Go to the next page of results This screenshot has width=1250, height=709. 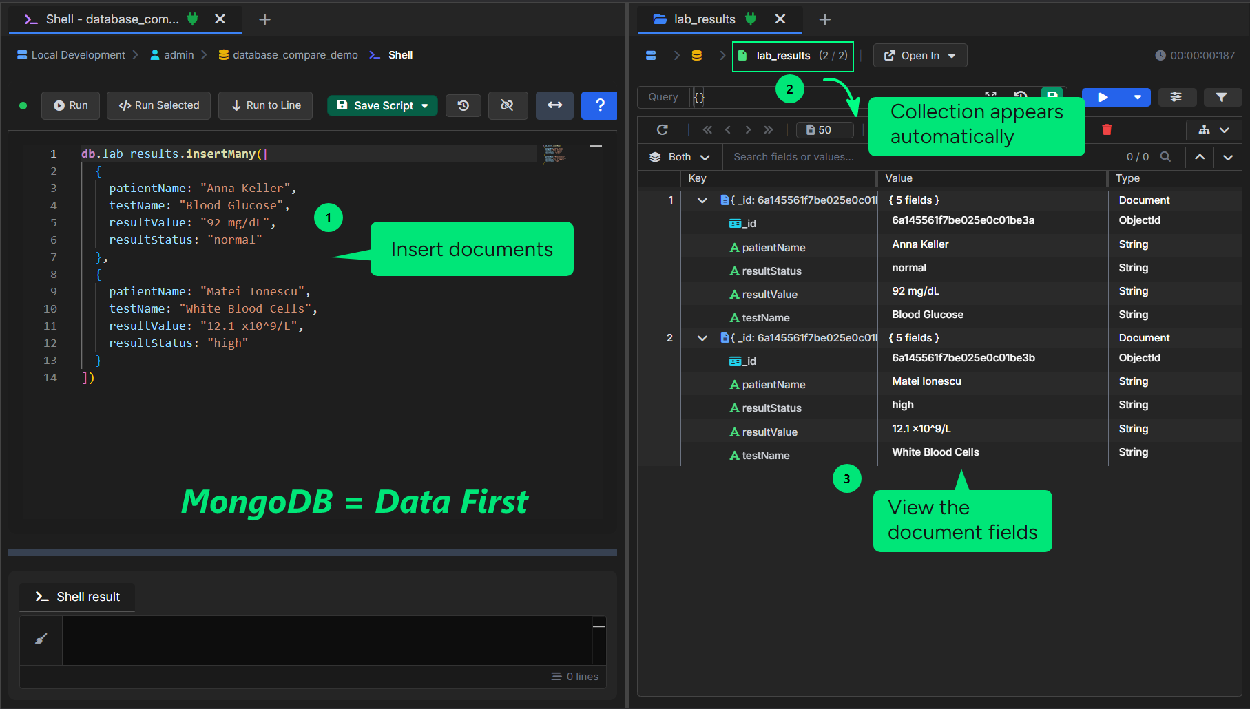click(x=748, y=129)
